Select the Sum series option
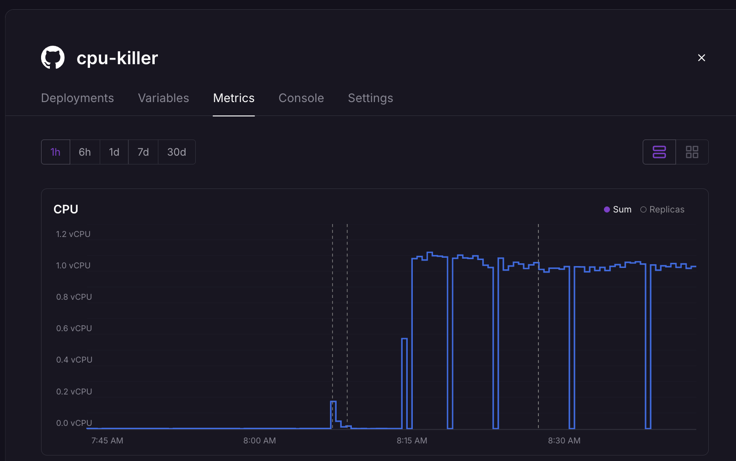The width and height of the screenshot is (736, 461). (x=618, y=209)
